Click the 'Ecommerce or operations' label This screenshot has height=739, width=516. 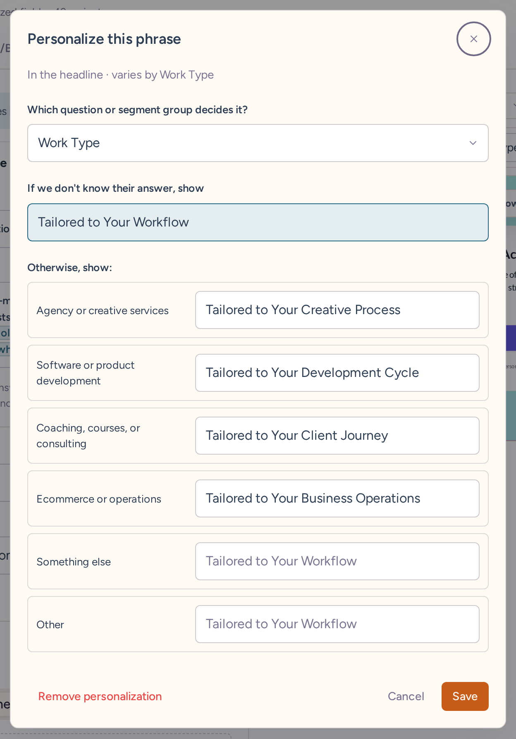99,499
